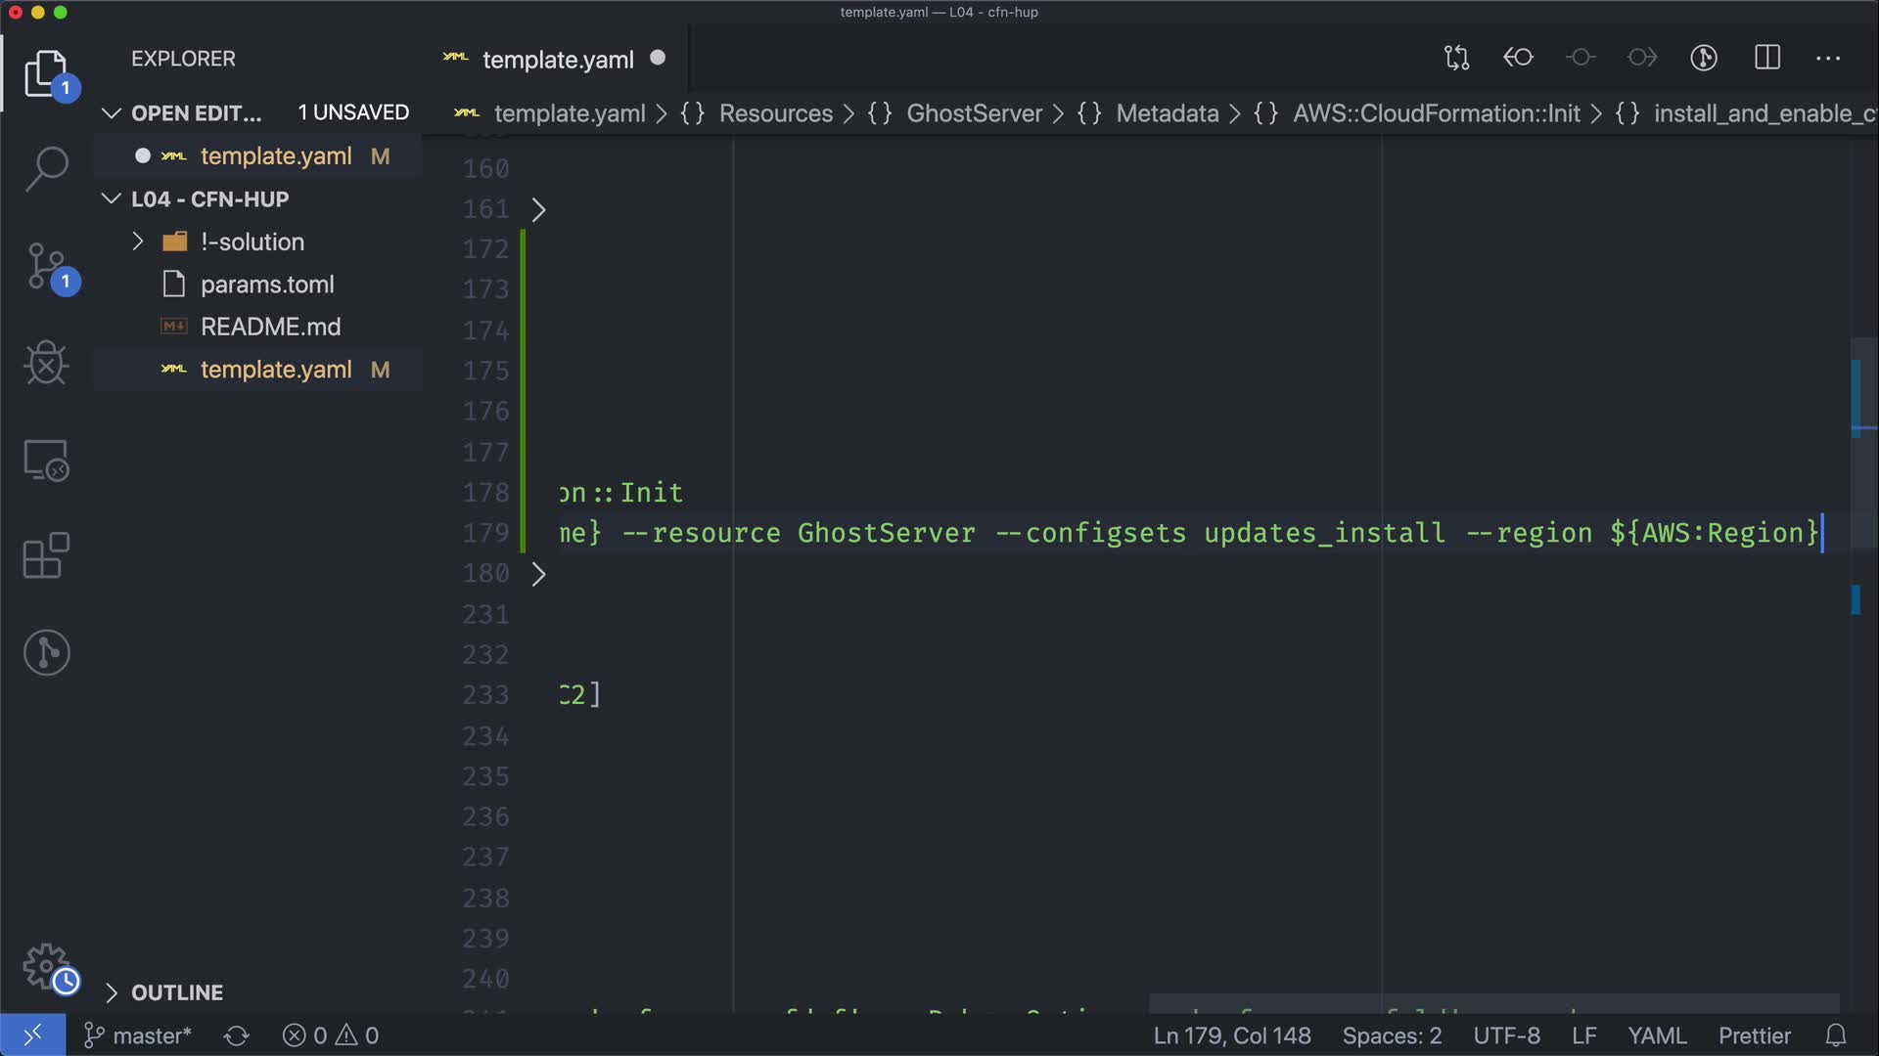Change the YAML language mode
Viewport: 1879px width, 1056px height.
(x=1656, y=1035)
